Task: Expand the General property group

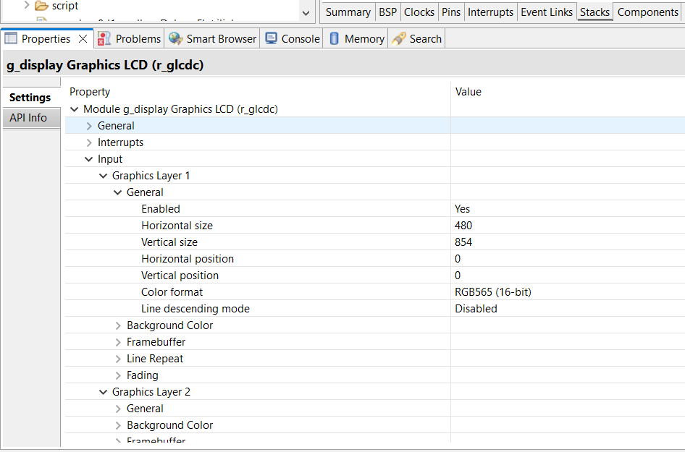Action: [89, 126]
